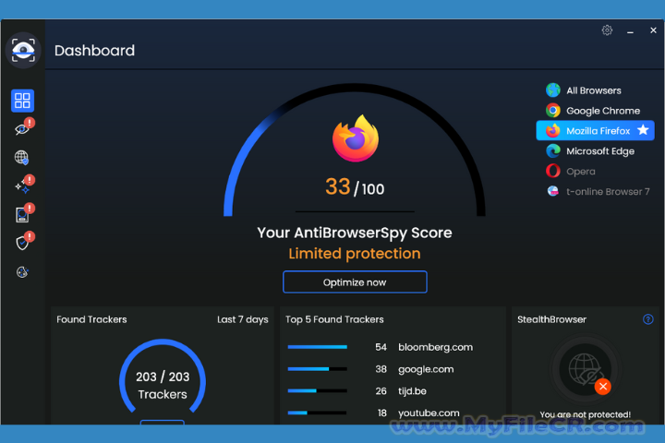Viewport: 665px width, 443px height.
Task: Click the tijd.be progress bar
Action: (x=317, y=391)
